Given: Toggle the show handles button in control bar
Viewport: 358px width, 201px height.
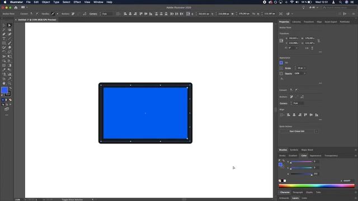Looking at the screenshot, I should coord(53,14).
